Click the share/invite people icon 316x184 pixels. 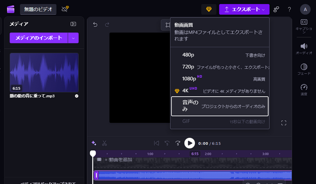pyautogui.click(x=276, y=9)
